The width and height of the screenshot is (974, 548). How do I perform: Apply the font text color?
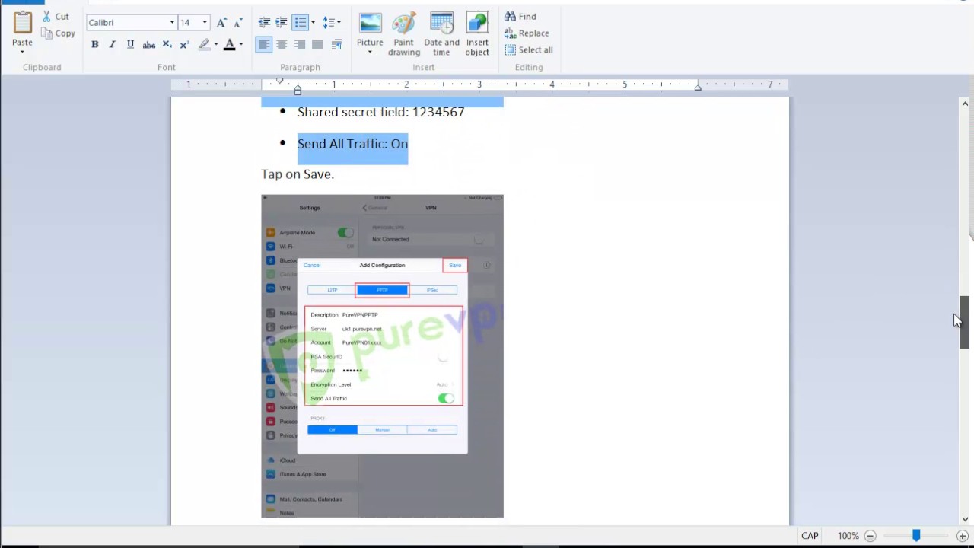(229, 45)
